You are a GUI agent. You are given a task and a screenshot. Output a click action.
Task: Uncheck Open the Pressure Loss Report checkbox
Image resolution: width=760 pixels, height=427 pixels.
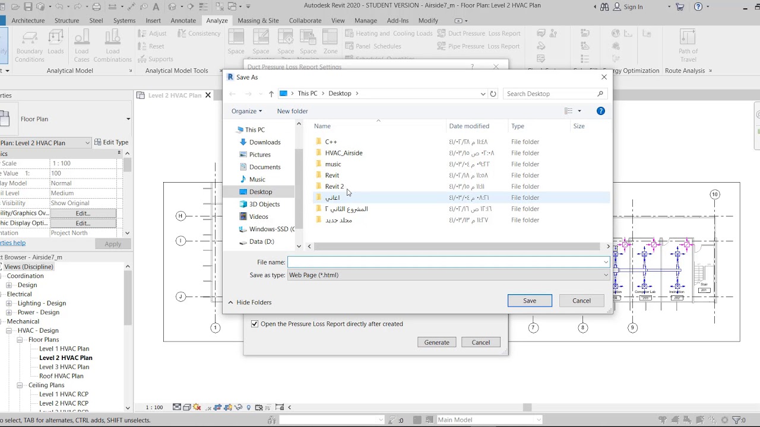(255, 324)
